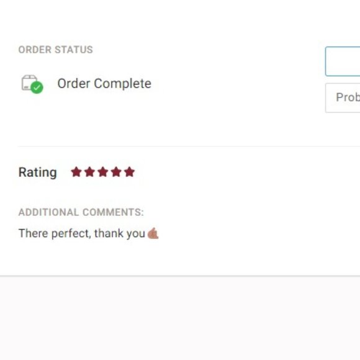Select the first rating star
Viewport: 360px width, 360px height.
(x=76, y=172)
